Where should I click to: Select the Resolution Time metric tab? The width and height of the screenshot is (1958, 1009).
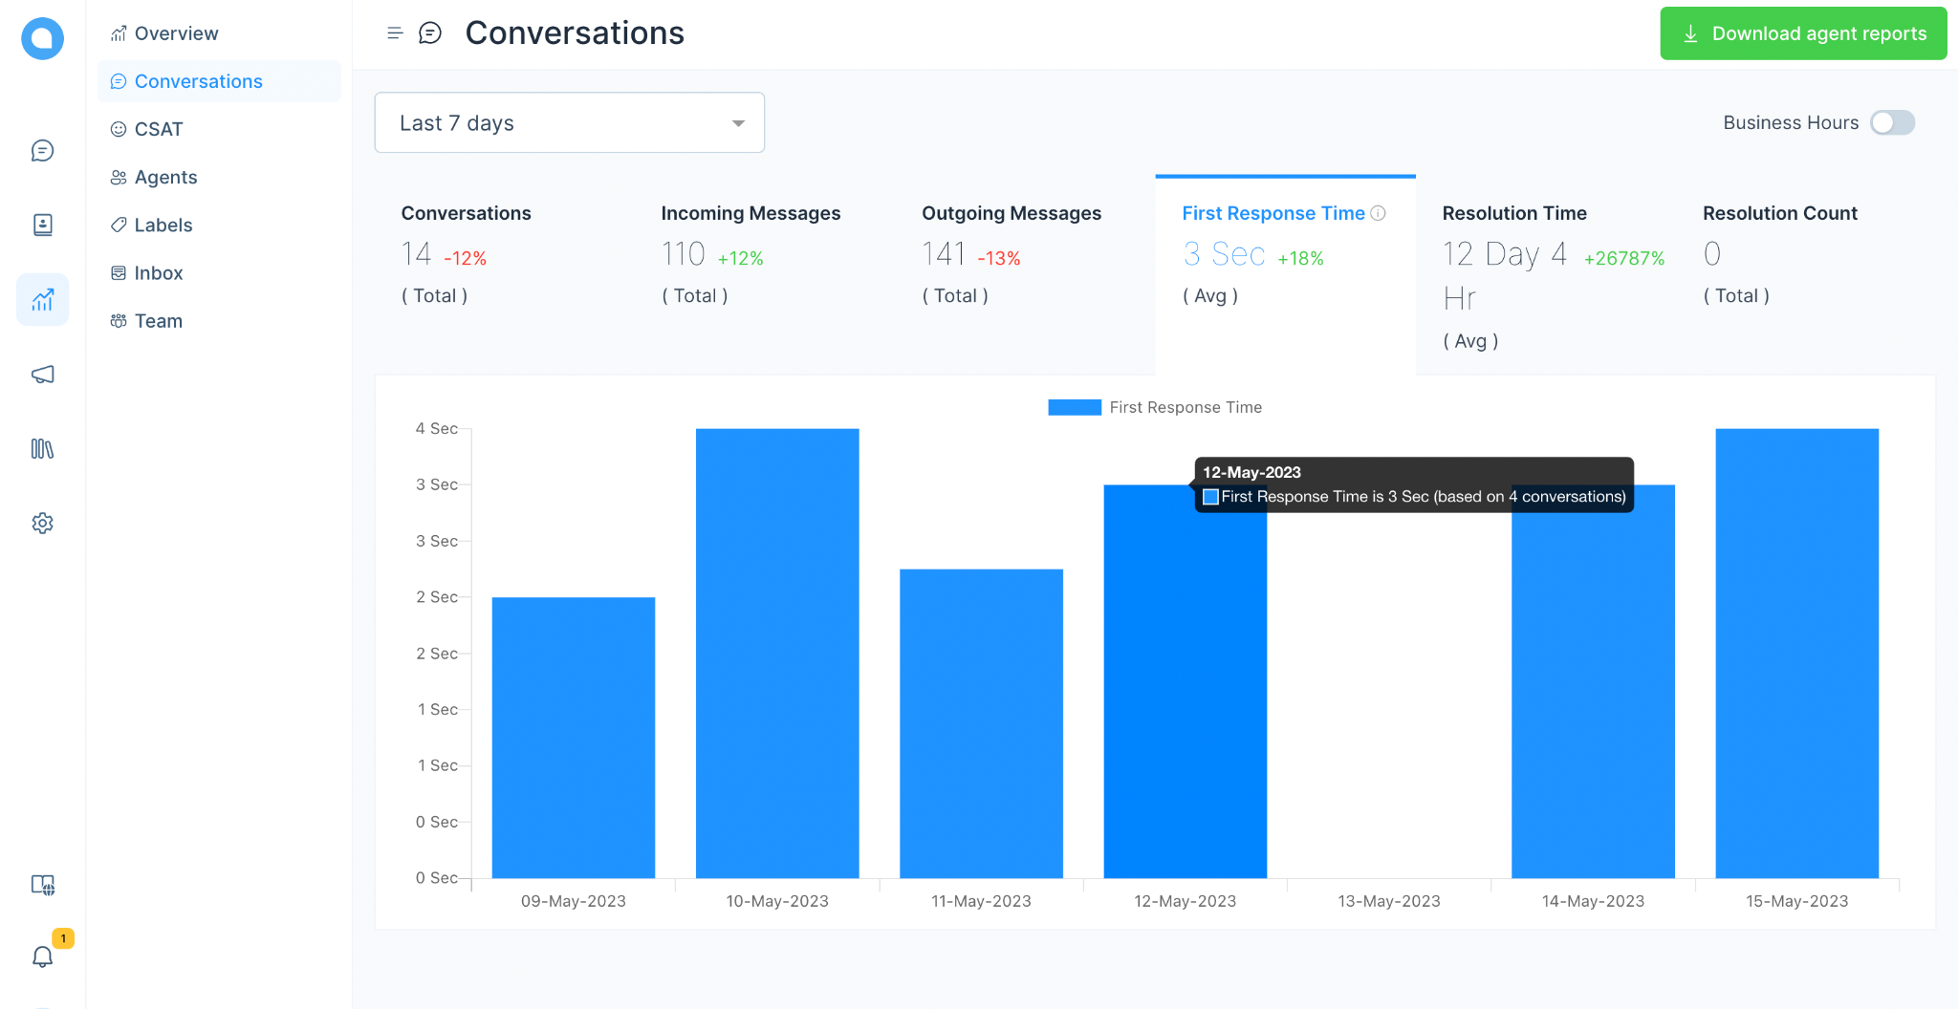tap(1546, 274)
